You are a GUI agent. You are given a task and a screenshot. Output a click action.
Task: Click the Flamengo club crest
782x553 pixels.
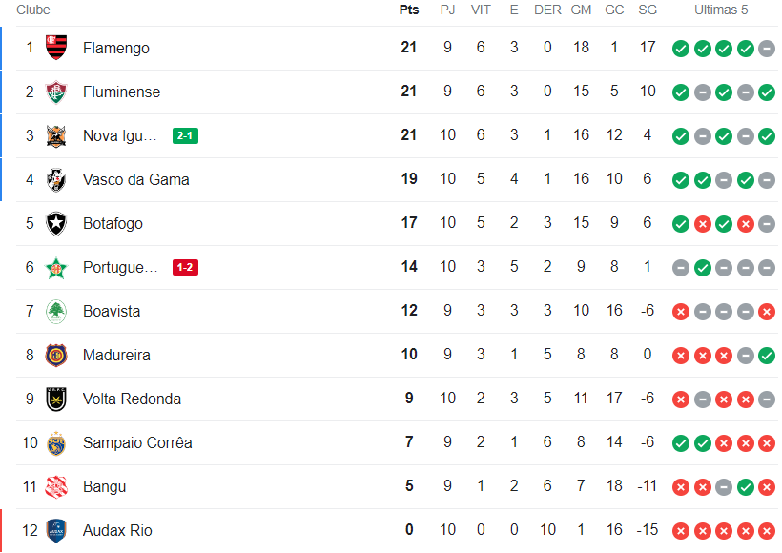coord(57,48)
